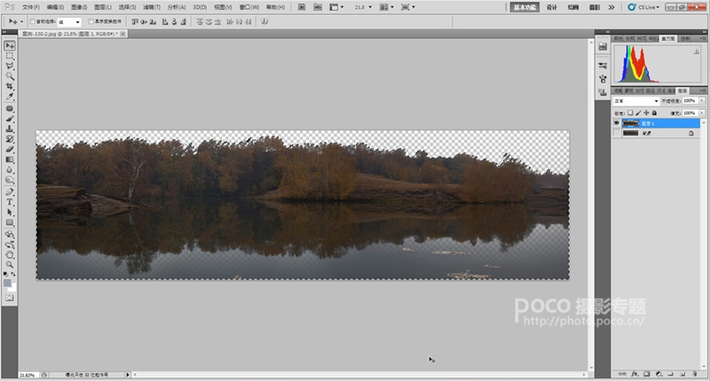Open the Screen Mode dropdown
Image resolution: width=710 pixels, height=381 pixels.
(x=407, y=7)
